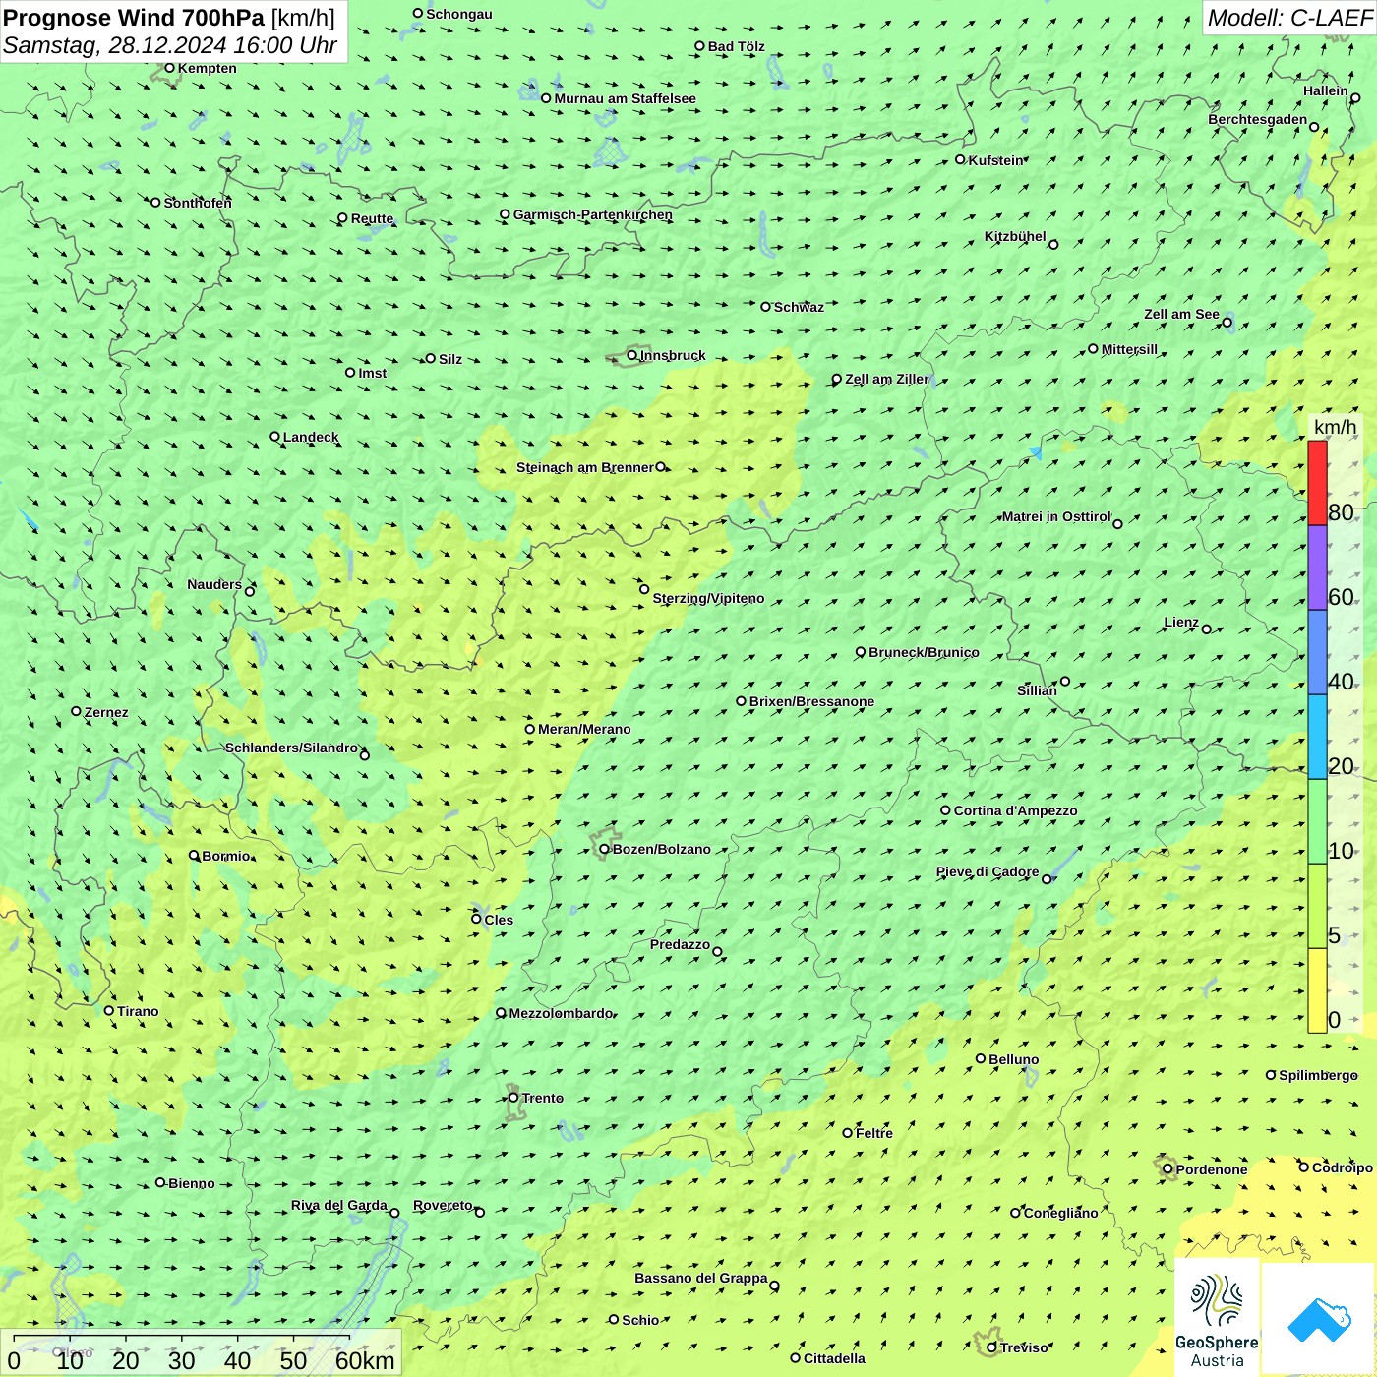Click the Cles location dot

(x=476, y=919)
